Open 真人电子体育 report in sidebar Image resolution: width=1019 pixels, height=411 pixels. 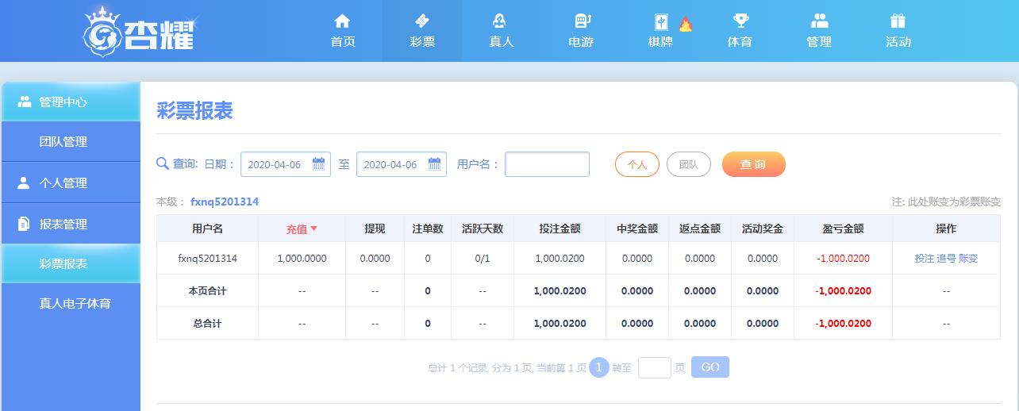click(71, 303)
